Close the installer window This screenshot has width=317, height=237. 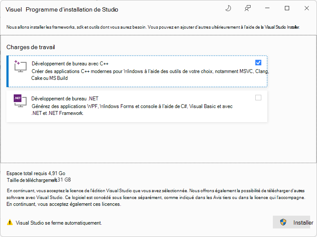click(x=307, y=8)
